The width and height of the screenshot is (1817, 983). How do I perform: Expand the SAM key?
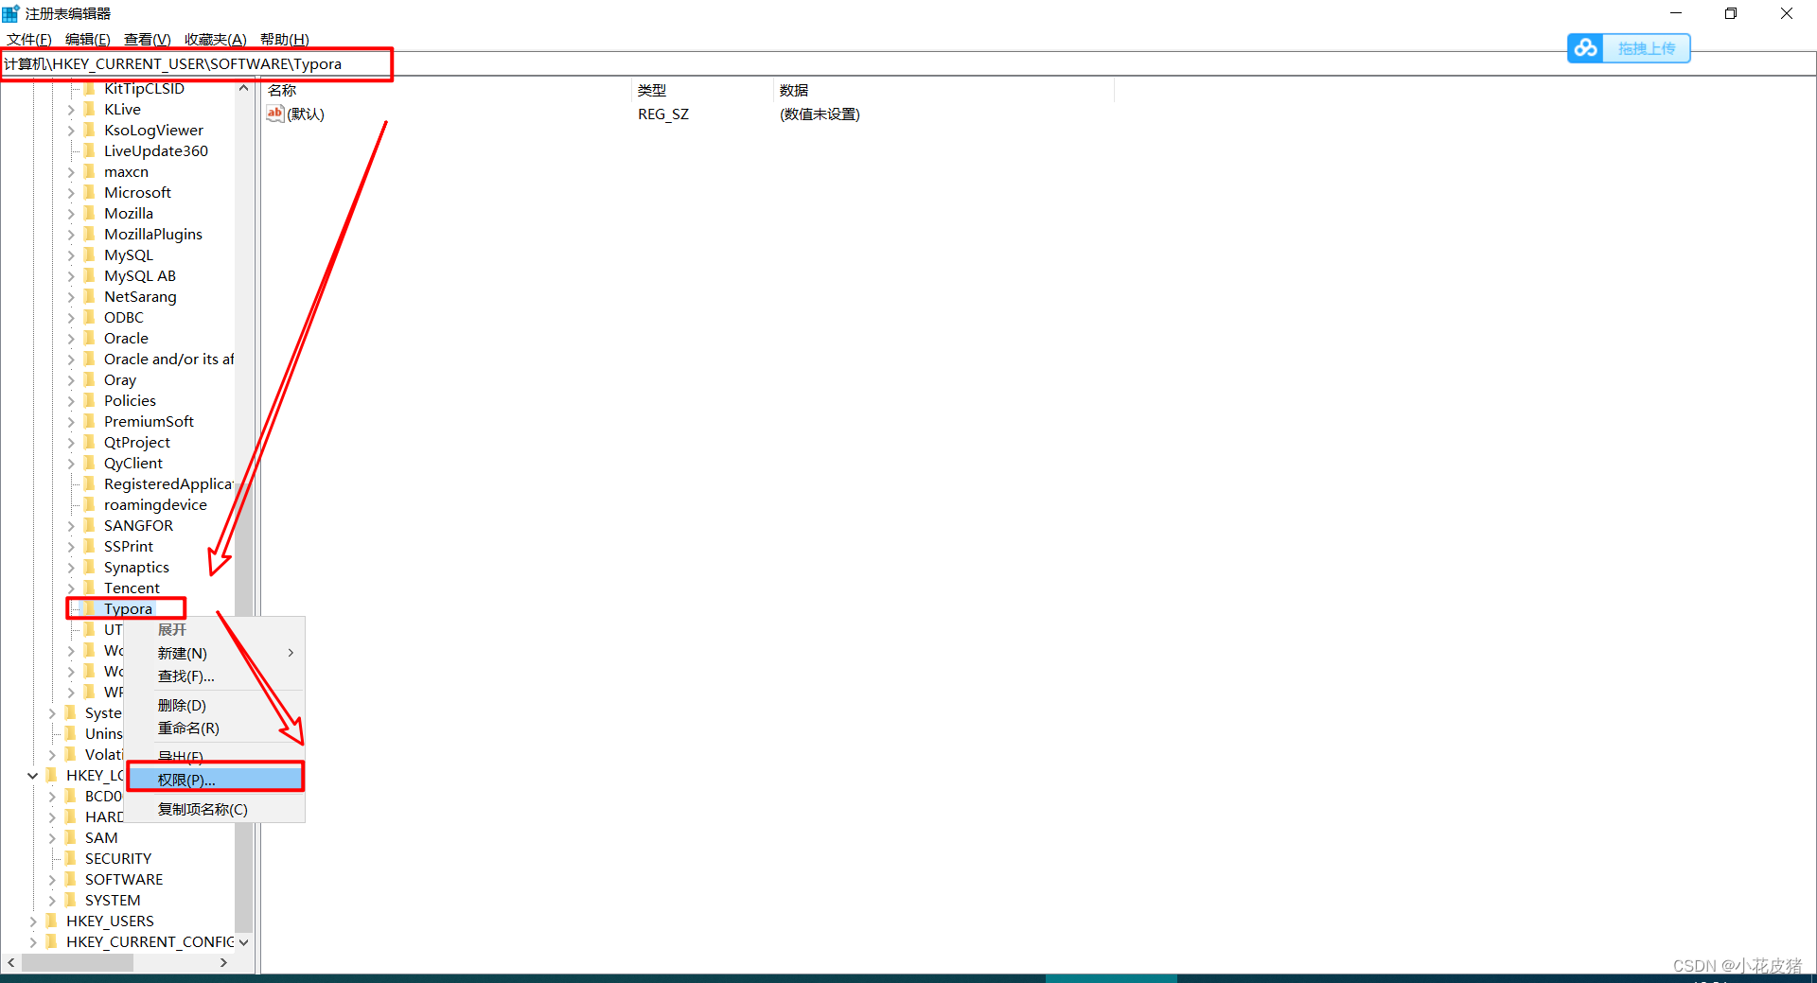(52, 837)
